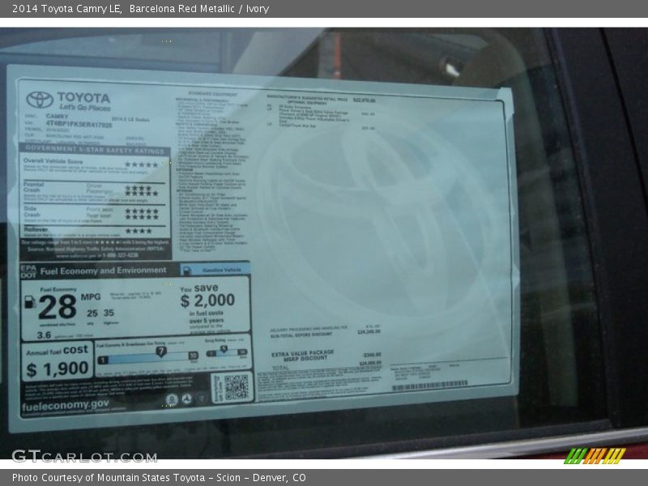Click the QR code on the sticker
The width and height of the screenshot is (648, 486).
point(237,387)
